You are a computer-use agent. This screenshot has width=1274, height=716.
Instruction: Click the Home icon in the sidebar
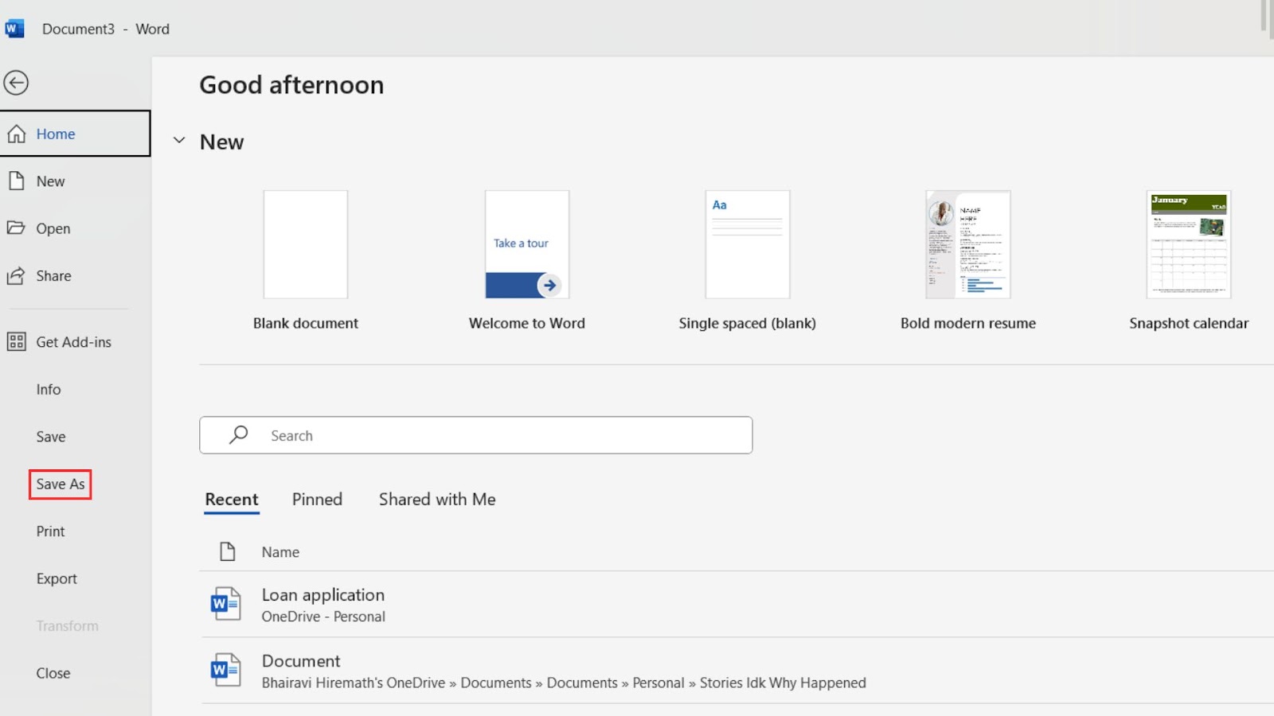[x=17, y=134]
